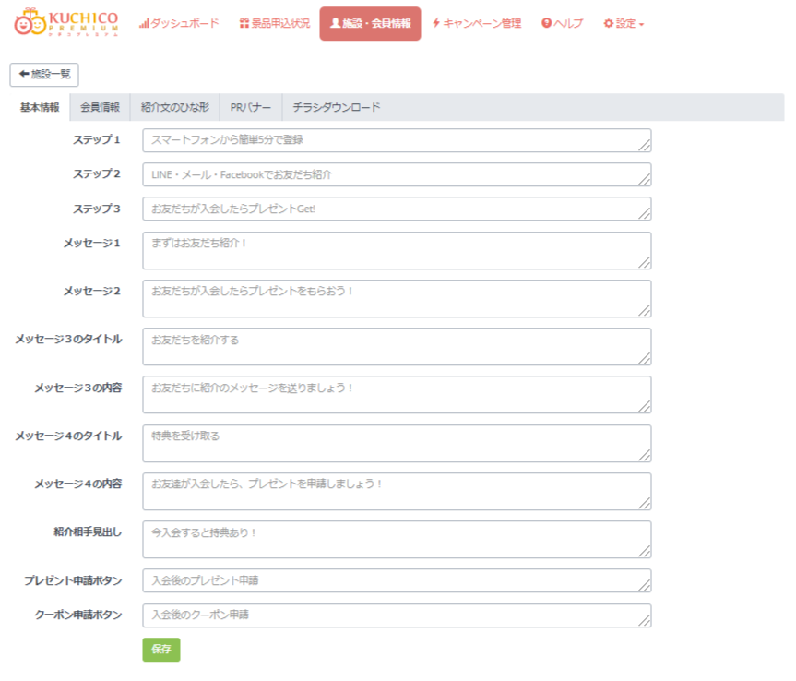Click the 施設一覧 back button

[44, 75]
